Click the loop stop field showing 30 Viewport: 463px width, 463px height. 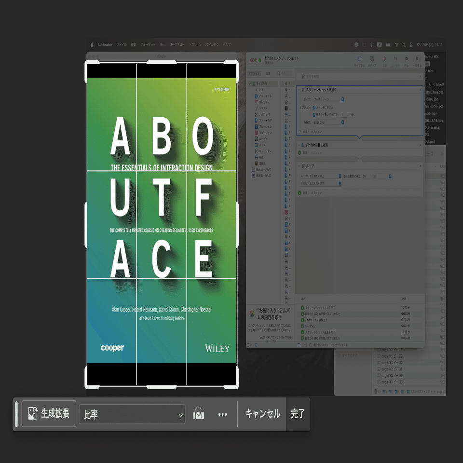[x=366, y=176]
